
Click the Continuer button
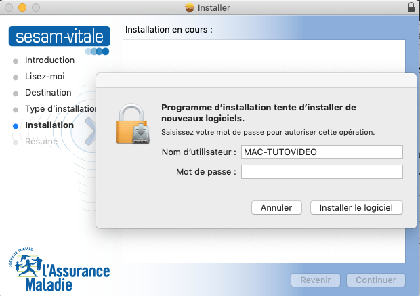(x=376, y=280)
